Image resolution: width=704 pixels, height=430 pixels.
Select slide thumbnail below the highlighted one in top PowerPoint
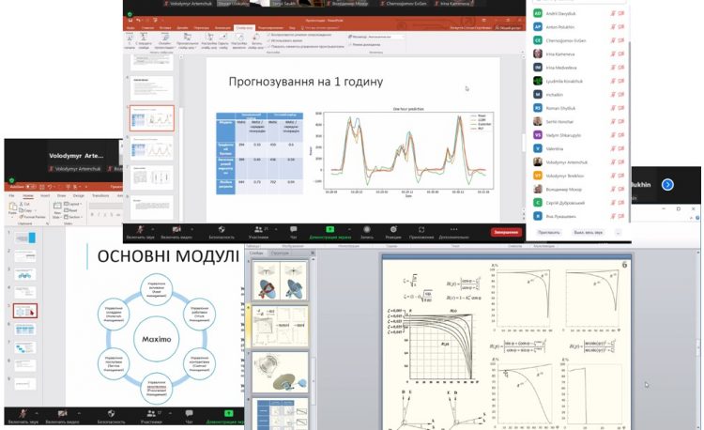pyautogui.click(x=152, y=147)
